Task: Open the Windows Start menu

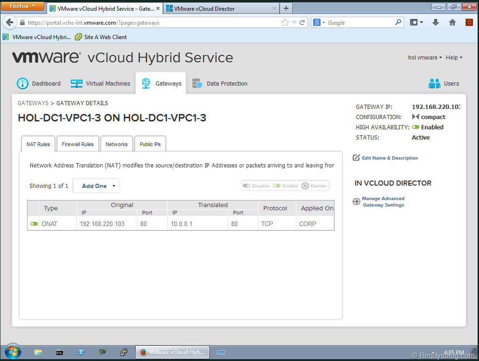Action: [13, 352]
